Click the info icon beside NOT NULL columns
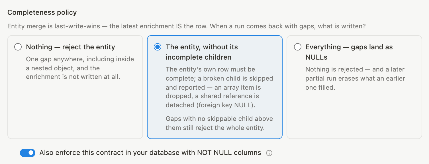429x164 pixels. 269,153
